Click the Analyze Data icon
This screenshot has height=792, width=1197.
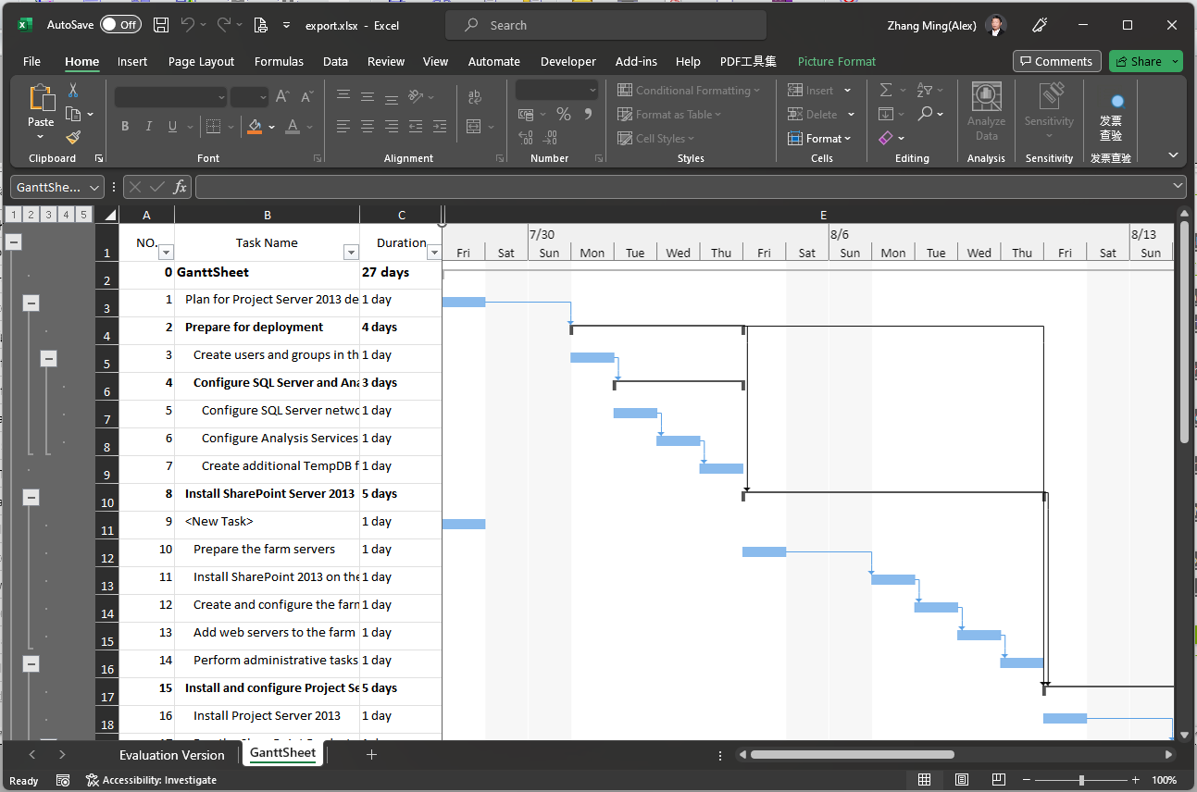point(986,111)
